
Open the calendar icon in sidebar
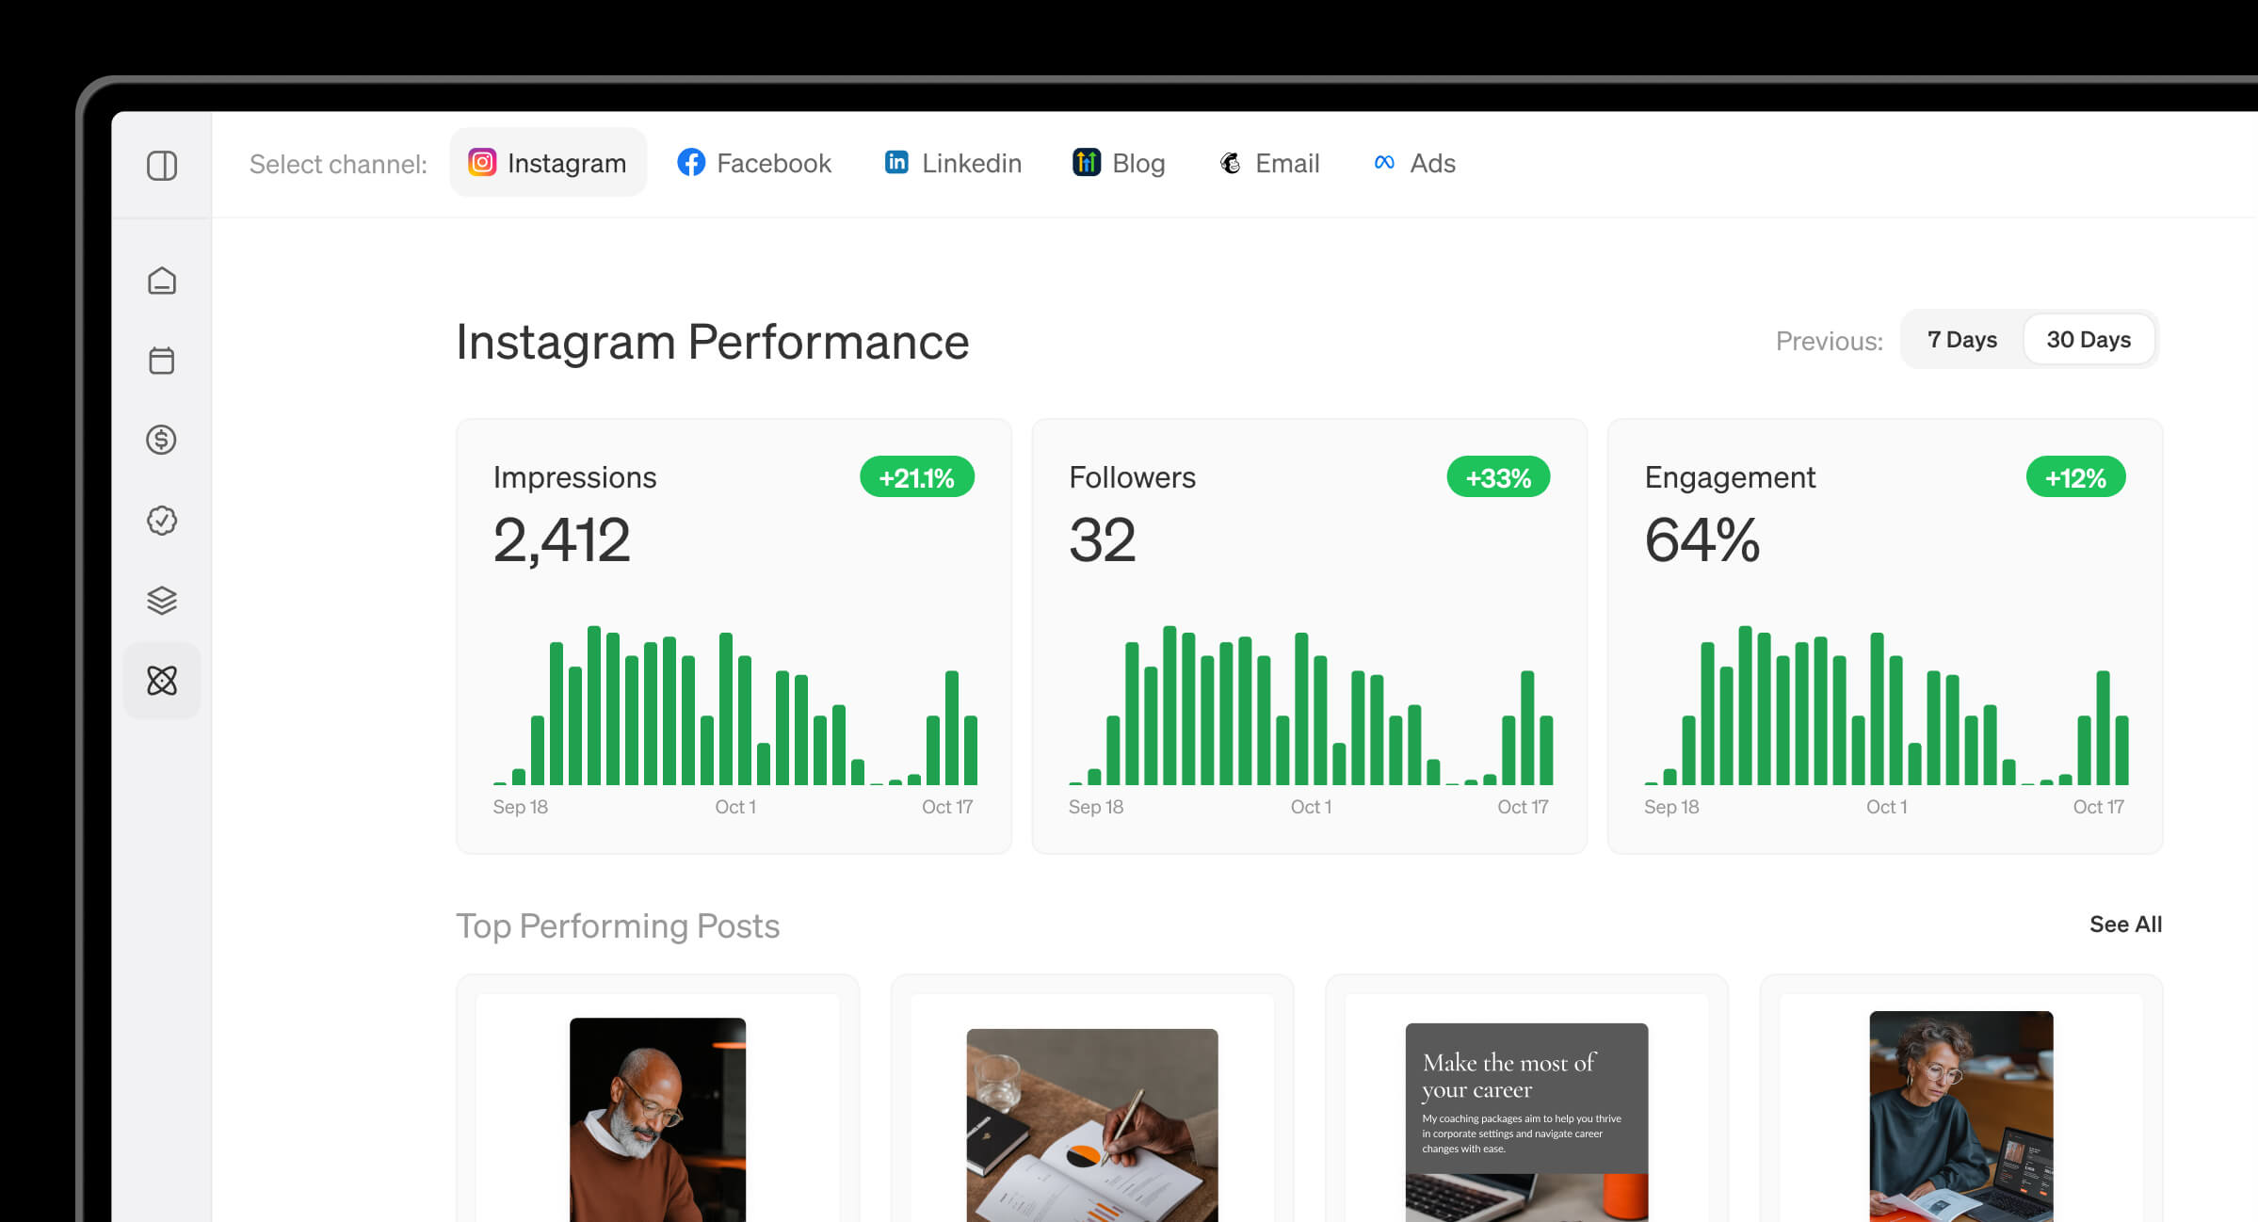162,361
